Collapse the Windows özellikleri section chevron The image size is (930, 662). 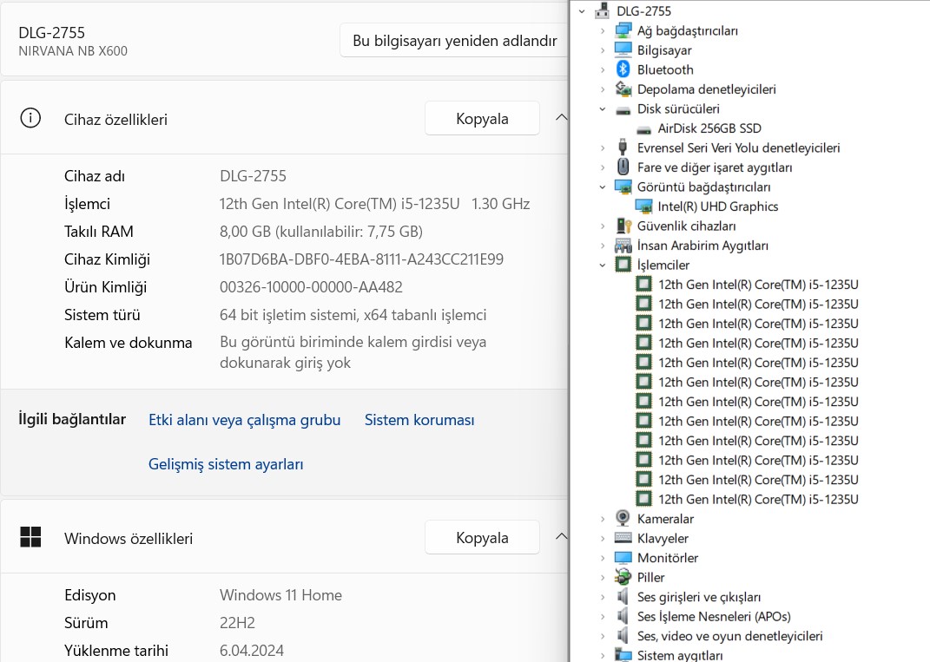click(x=561, y=536)
